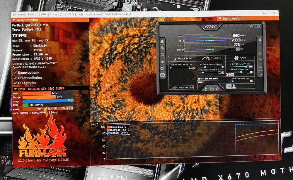Click the Temp Limit value field
The width and height of the screenshot is (293, 180).
[250, 72]
